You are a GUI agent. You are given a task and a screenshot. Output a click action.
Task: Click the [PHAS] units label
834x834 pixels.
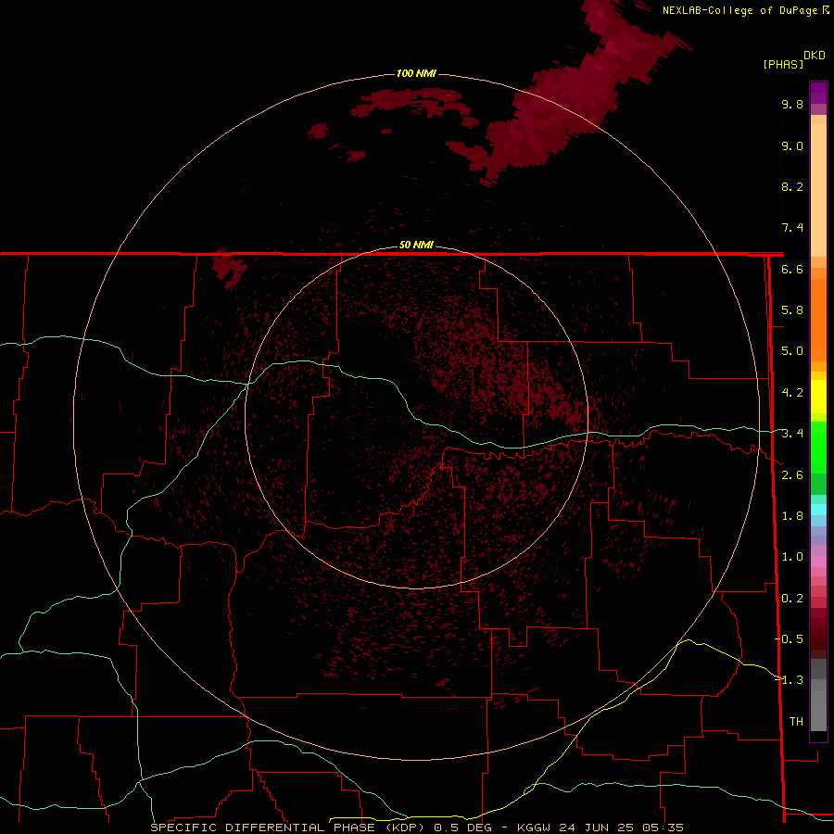783,65
